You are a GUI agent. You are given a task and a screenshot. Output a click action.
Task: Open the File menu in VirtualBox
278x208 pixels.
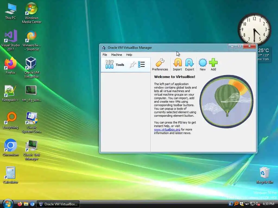[x=105, y=55]
